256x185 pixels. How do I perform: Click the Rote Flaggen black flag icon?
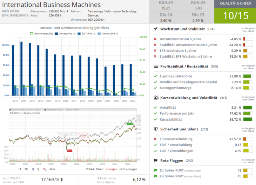156,161
